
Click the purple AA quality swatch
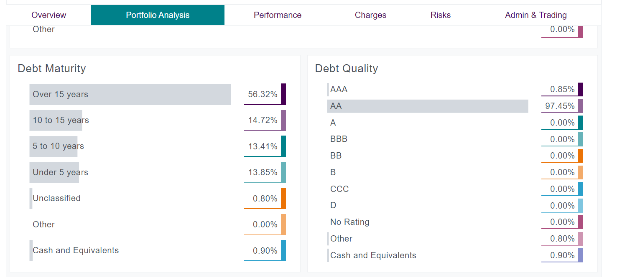[581, 106]
